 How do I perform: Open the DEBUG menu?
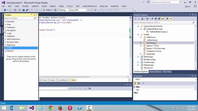click(x=53, y=6)
